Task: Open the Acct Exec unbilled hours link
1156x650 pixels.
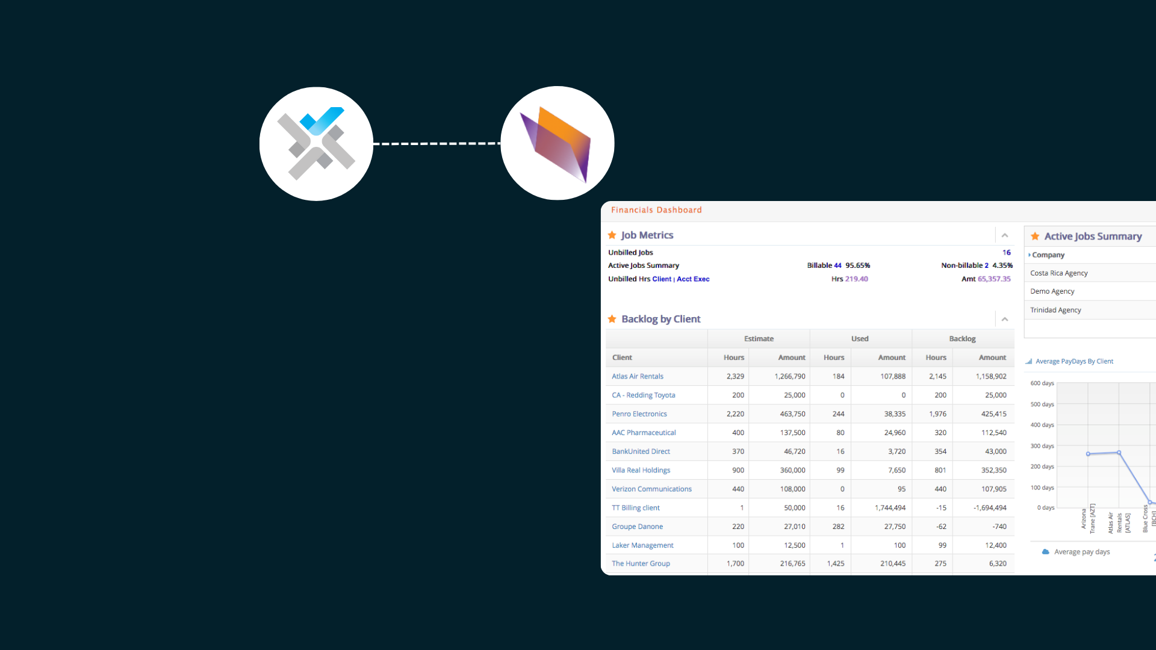Action: click(693, 279)
